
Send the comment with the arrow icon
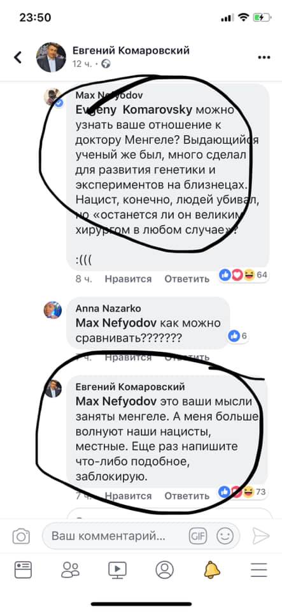260,536
